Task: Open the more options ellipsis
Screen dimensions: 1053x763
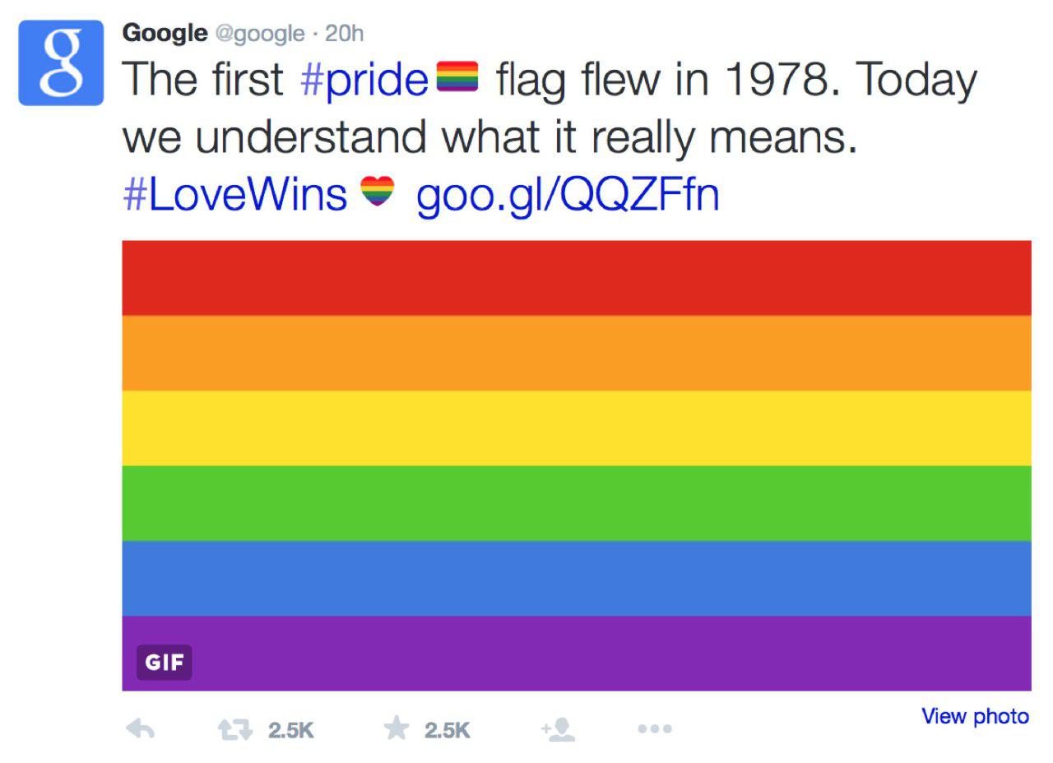Action: (x=655, y=728)
